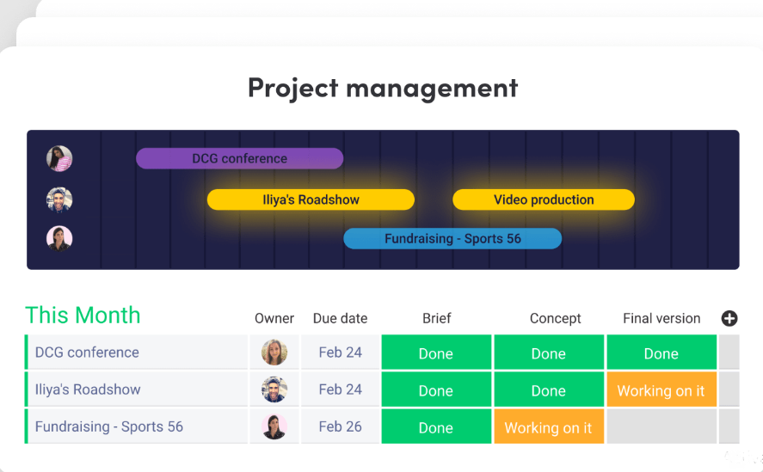Open the purple DCG conference timeline bar
Viewport: 763px width, 472px height.
(239, 158)
